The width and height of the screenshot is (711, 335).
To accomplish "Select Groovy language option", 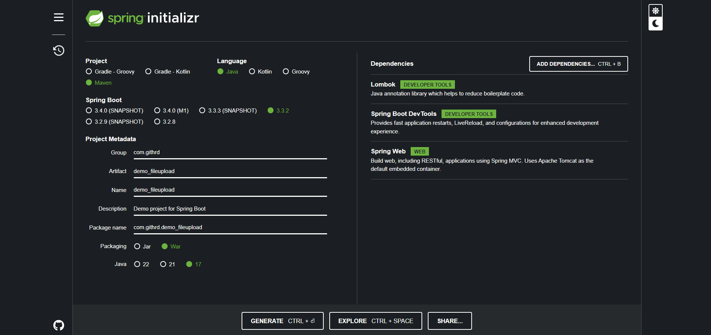I will pos(296,71).
